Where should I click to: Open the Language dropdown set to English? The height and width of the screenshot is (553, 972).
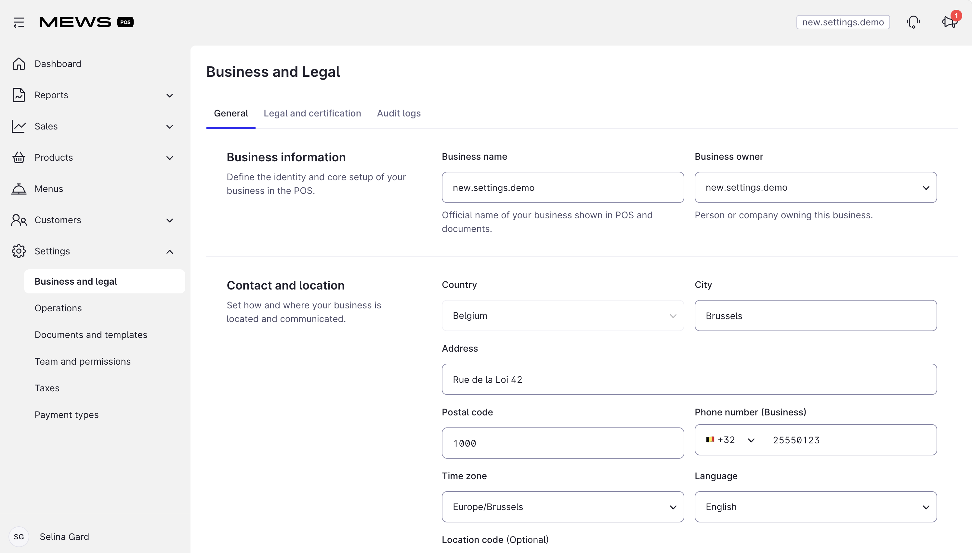[816, 507]
